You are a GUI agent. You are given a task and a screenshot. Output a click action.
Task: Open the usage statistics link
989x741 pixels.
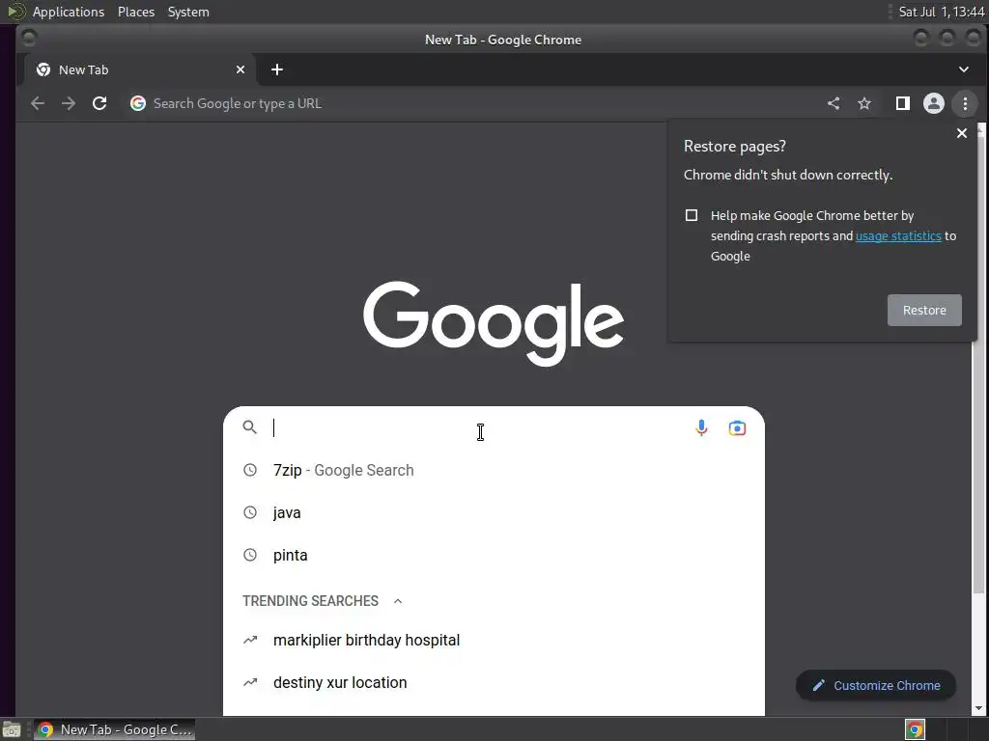898,235
